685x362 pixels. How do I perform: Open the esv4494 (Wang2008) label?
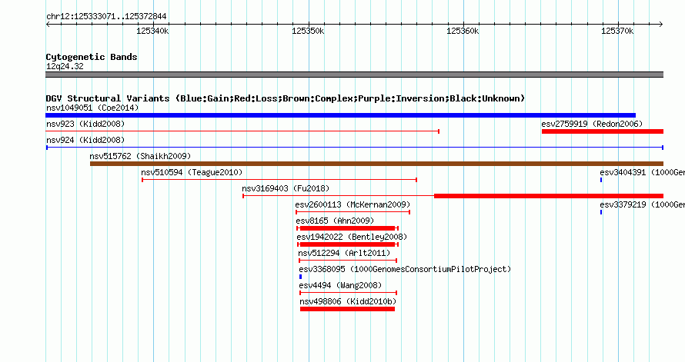(340, 285)
